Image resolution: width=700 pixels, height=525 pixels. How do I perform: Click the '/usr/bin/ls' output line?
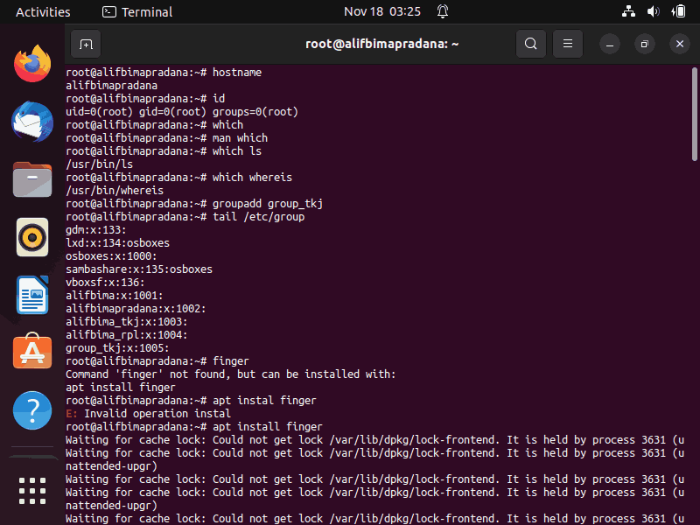click(x=99, y=164)
